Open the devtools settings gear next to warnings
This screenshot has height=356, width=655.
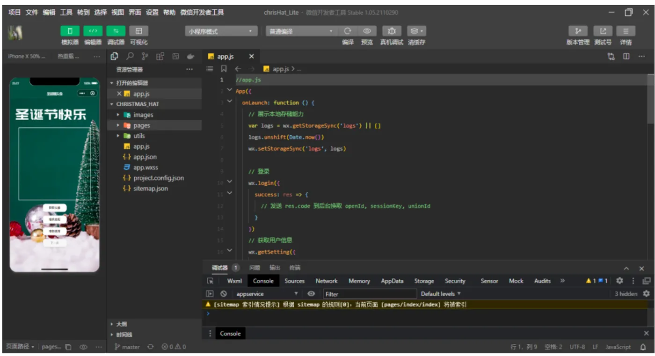tap(619, 281)
